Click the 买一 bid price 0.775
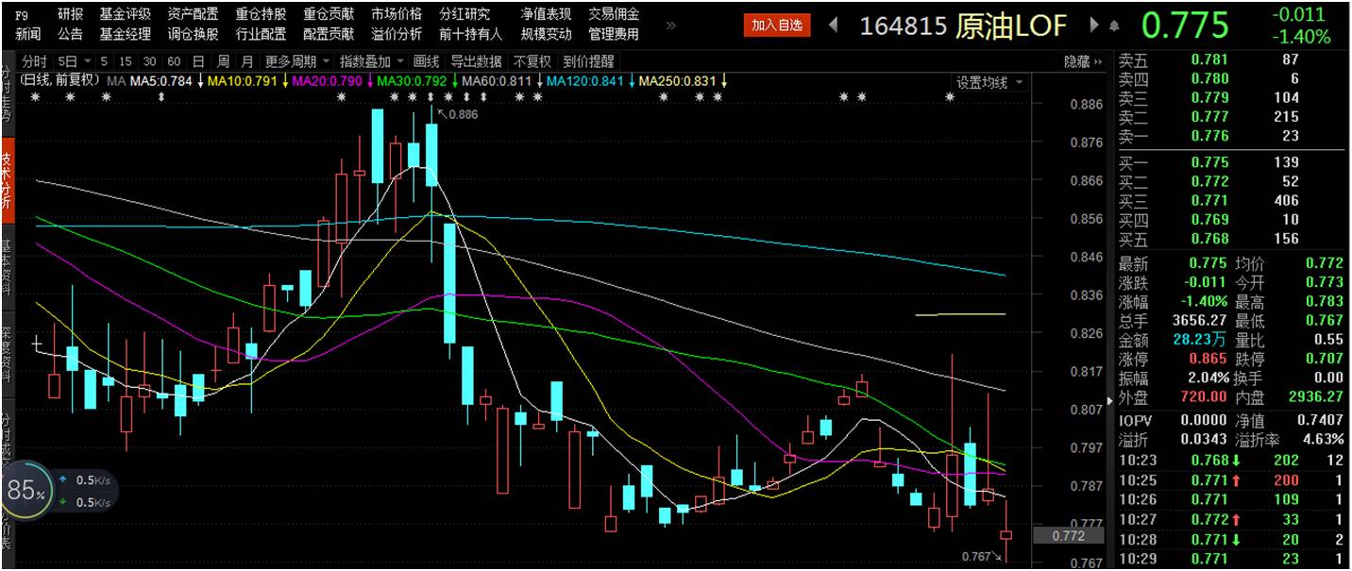 point(1210,162)
